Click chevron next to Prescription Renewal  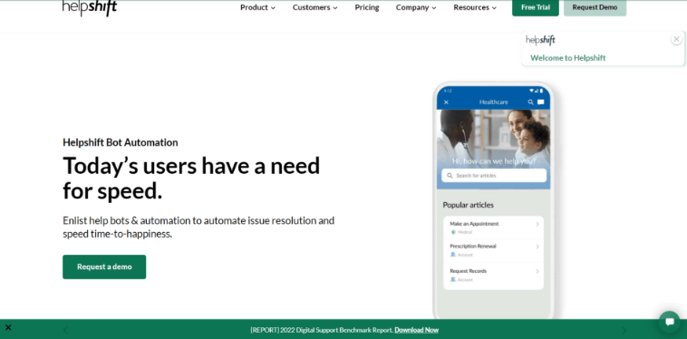point(537,247)
